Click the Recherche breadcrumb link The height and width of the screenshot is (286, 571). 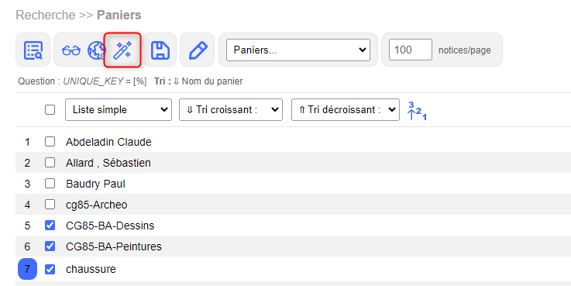click(x=46, y=16)
